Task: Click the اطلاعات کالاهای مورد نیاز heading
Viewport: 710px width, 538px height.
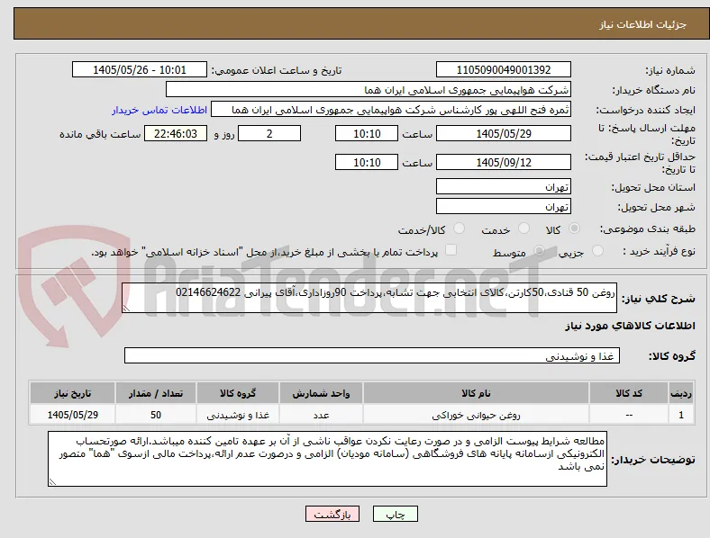Action: (x=630, y=326)
